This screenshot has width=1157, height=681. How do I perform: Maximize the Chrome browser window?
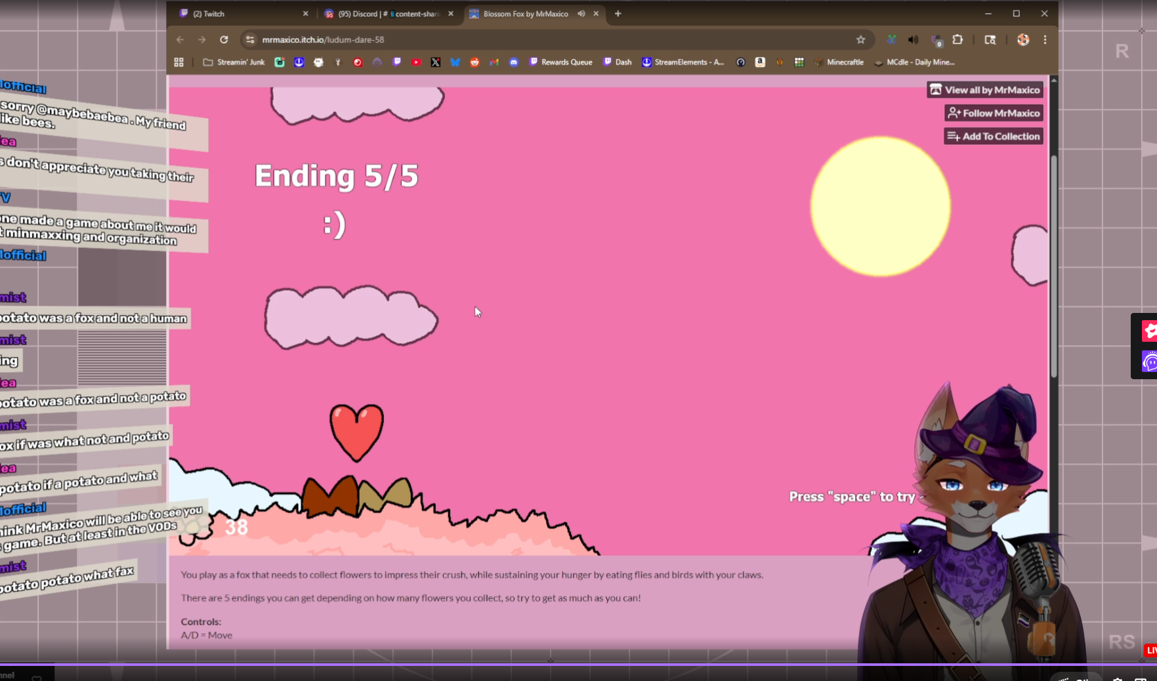(1017, 14)
